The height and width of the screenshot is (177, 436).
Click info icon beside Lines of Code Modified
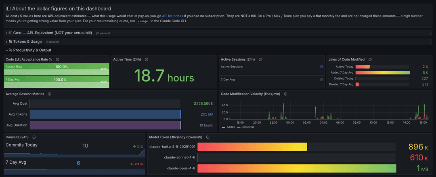pos(370,59)
